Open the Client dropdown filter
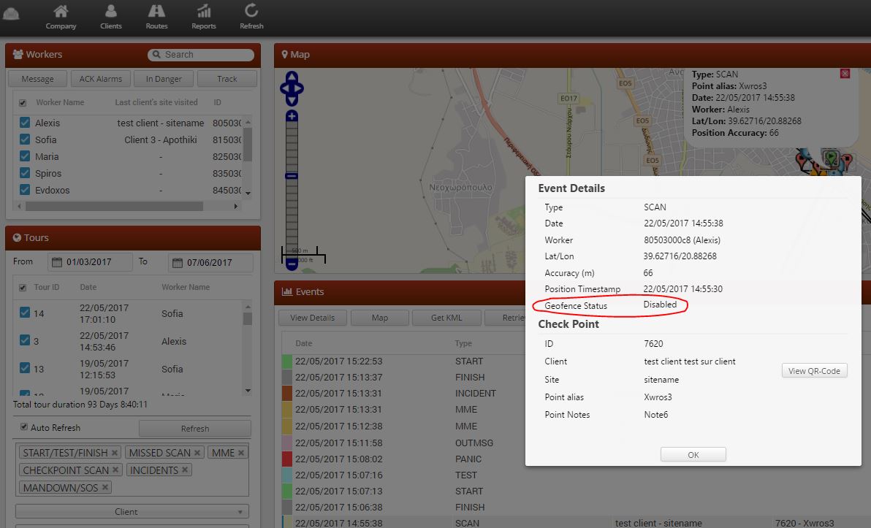The image size is (871, 528). coord(132,511)
